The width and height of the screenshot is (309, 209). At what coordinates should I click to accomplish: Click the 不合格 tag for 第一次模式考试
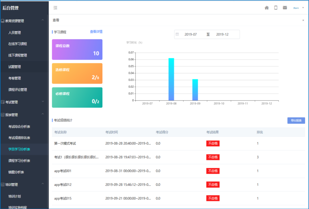[213, 144]
